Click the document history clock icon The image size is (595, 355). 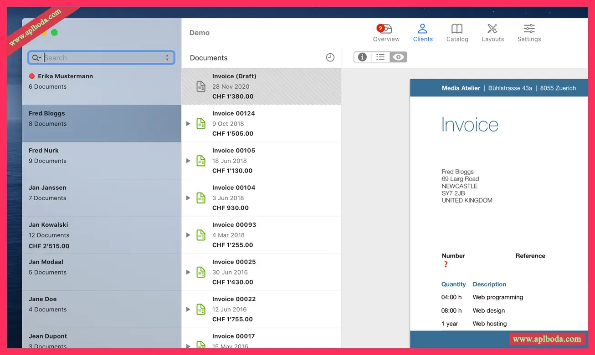pos(330,57)
